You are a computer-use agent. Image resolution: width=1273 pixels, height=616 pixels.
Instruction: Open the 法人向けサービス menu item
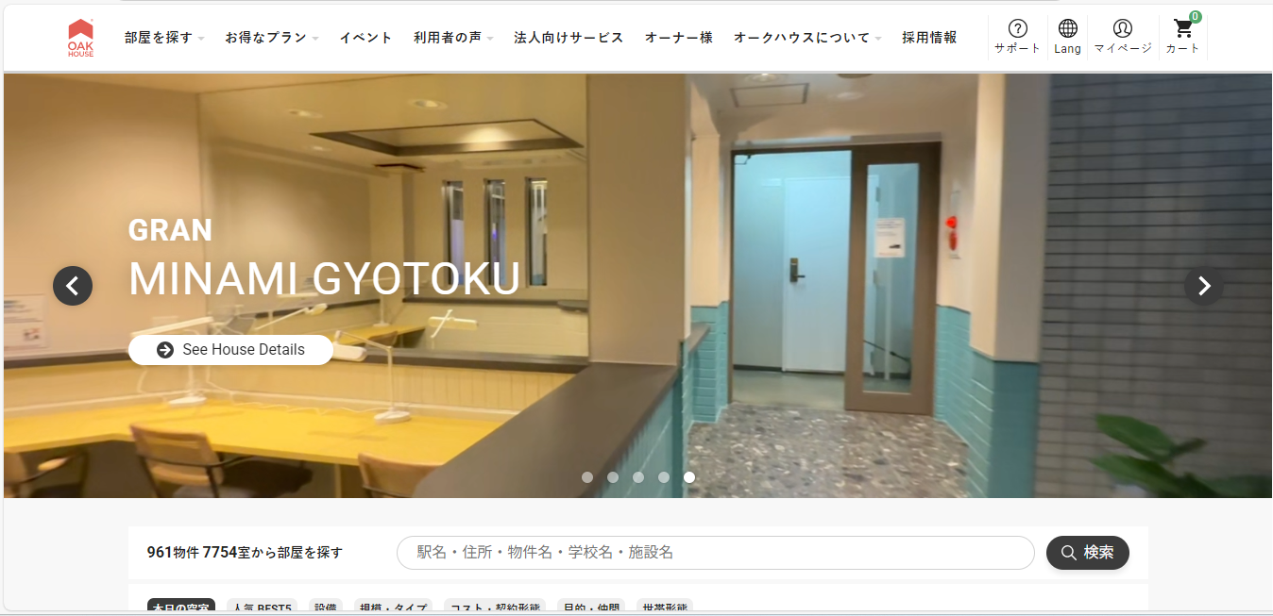click(569, 38)
